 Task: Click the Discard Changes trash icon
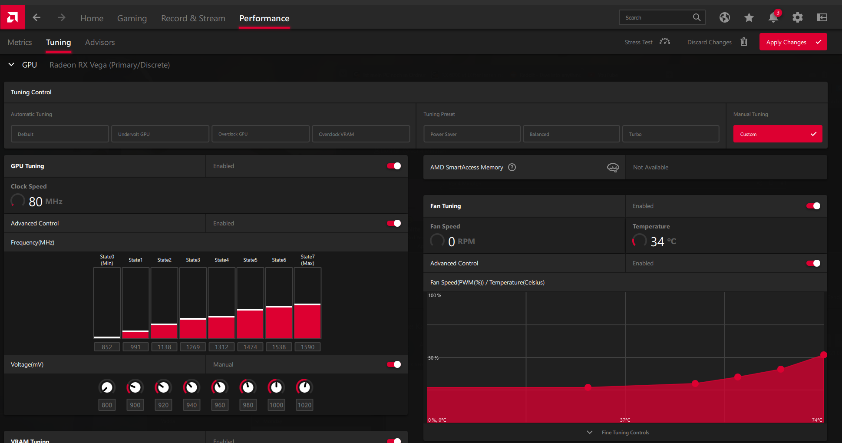point(744,42)
